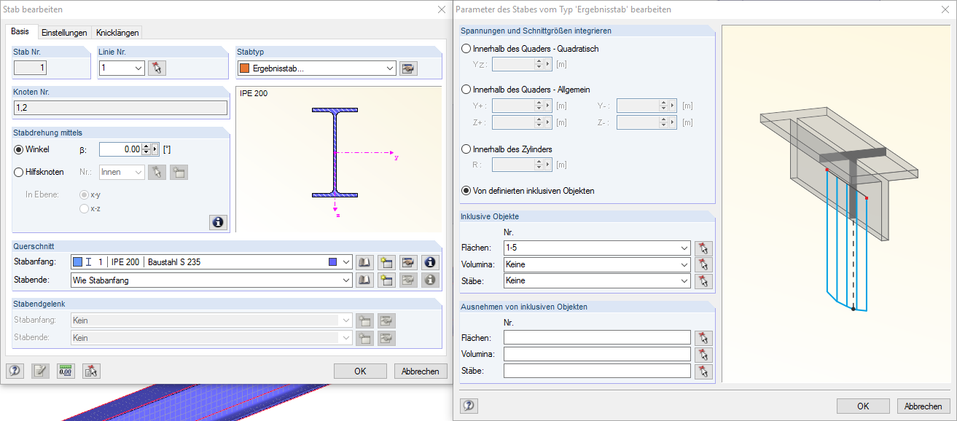
Task: Pick inclusive Volumina graphically
Action: [703, 265]
